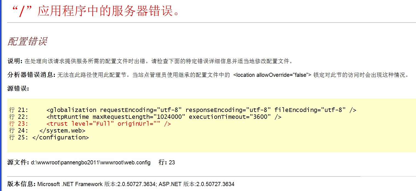Screen dimensions: 416x191
Task: Click the closing configuration tag line
Action: [x=60, y=137]
